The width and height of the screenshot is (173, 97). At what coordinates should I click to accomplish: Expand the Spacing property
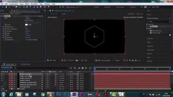(x=4, y=38)
